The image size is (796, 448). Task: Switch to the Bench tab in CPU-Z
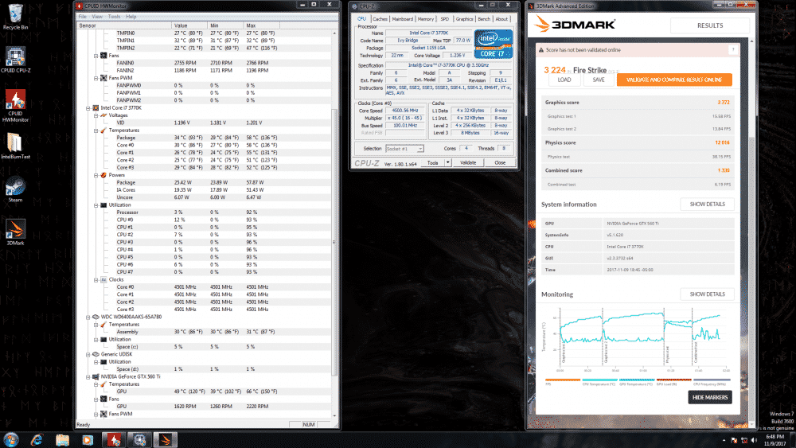[x=484, y=19]
